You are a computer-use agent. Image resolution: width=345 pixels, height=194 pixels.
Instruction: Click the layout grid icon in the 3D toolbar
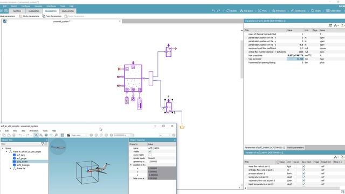point(63,135)
